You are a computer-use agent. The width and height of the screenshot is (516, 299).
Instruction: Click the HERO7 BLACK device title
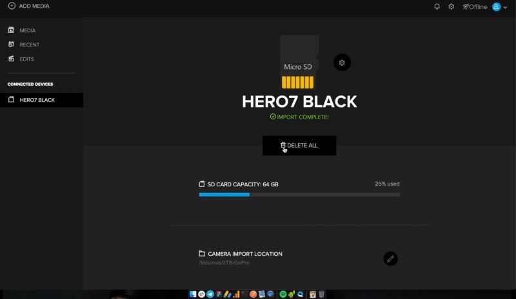[x=299, y=102]
